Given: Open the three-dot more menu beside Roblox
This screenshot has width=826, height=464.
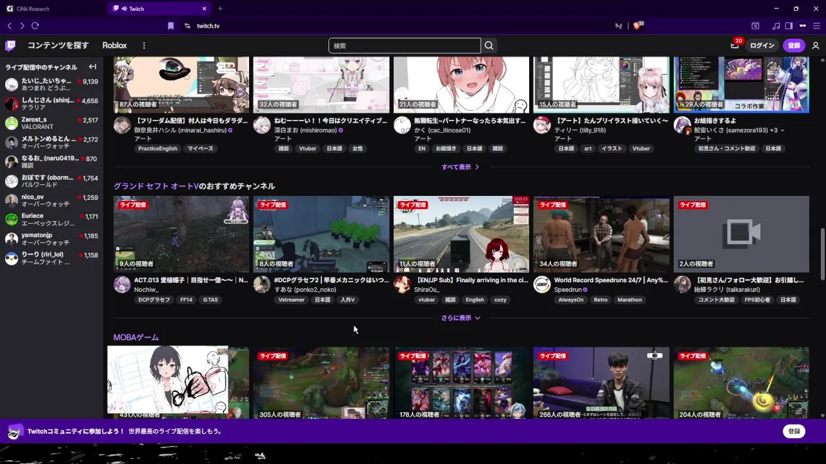Looking at the screenshot, I should pos(144,46).
